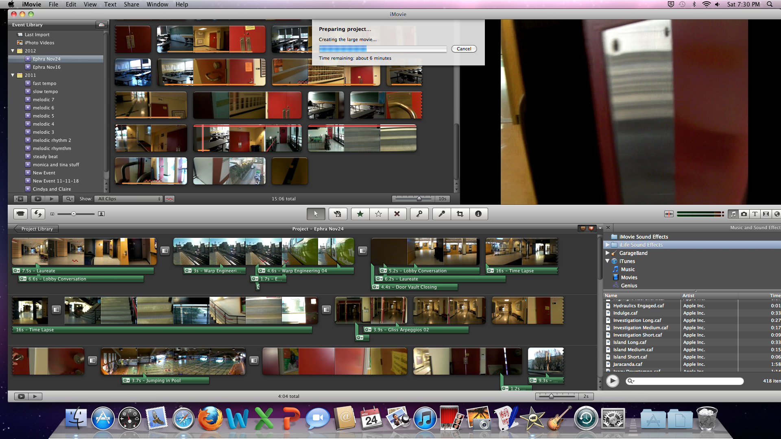
Task: Click the hard disk icon in Event Library header
Action: tap(102, 25)
